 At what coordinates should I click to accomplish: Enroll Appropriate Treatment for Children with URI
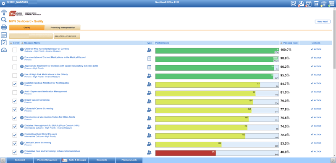pyautogui.click(x=15, y=67)
